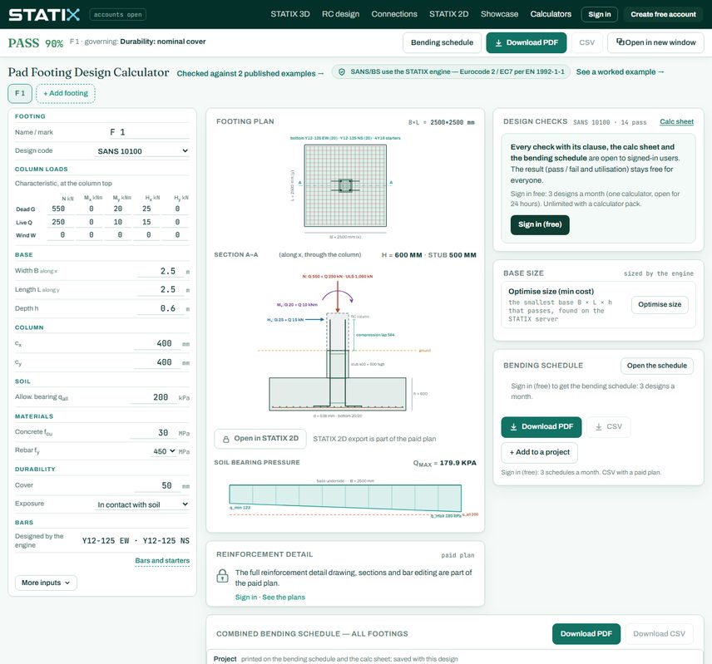Click the 'Y12-125 EW · Y12-125 NS' text

click(x=136, y=541)
